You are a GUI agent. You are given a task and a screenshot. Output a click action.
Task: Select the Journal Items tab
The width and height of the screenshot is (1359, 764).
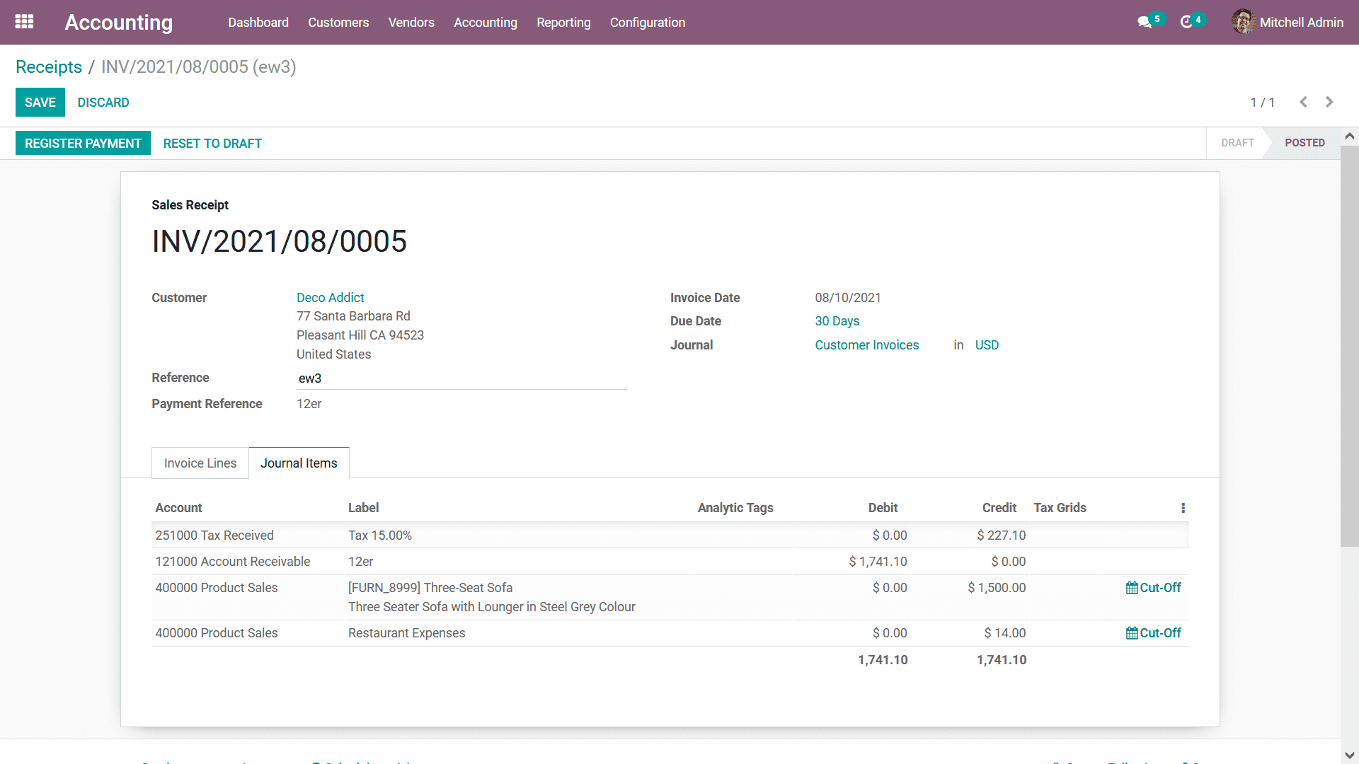(299, 463)
